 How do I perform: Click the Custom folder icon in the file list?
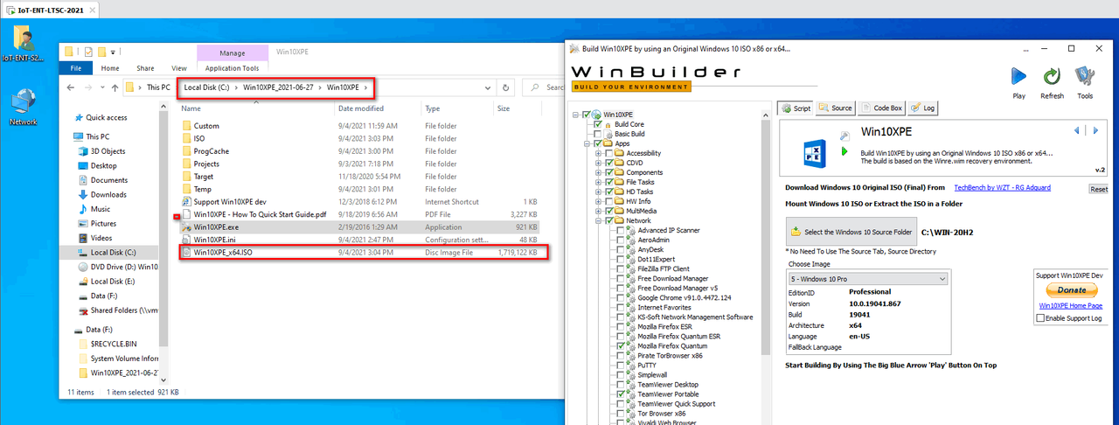click(x=186, y=126)
